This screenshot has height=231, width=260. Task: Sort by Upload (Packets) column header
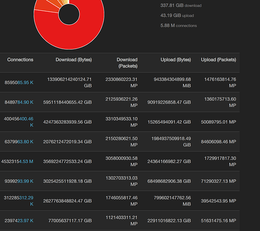(x=218, y=60)
